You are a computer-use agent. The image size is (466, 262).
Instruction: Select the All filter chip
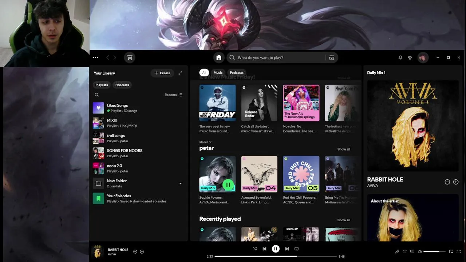point(204,73)
